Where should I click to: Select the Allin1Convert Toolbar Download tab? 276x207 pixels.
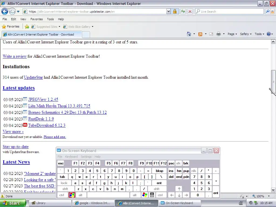pos(42,34)
